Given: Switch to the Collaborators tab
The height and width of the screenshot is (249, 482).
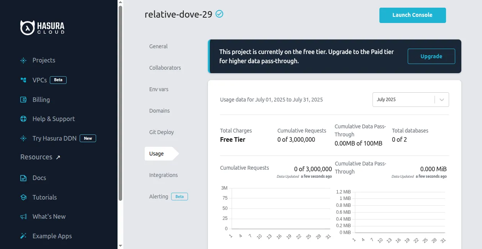Looking at the screenshot, I should [x=165, y=68].
